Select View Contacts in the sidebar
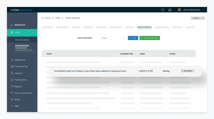 click(x=22, y=40)
